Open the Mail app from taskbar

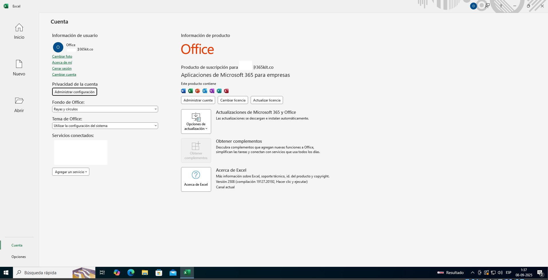click(x=173, y=273)
